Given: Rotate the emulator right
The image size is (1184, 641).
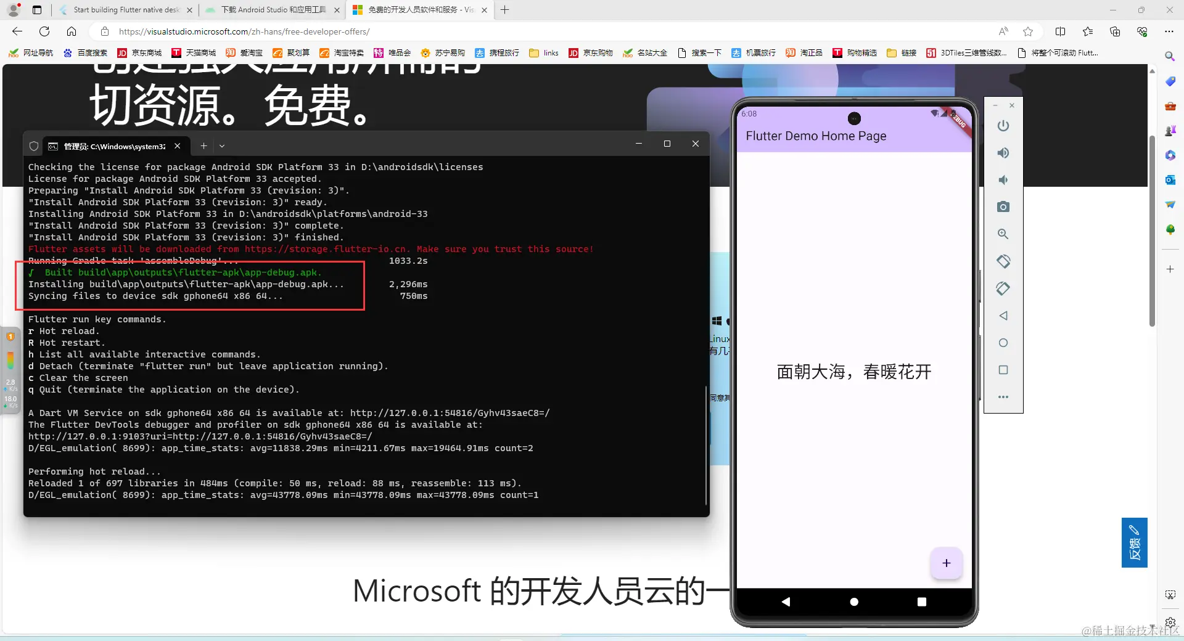Looking at the screenshot, I should 1003,288.
